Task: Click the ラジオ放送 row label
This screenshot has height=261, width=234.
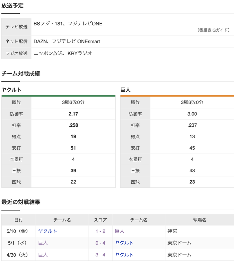Action: tap(16, 53)
